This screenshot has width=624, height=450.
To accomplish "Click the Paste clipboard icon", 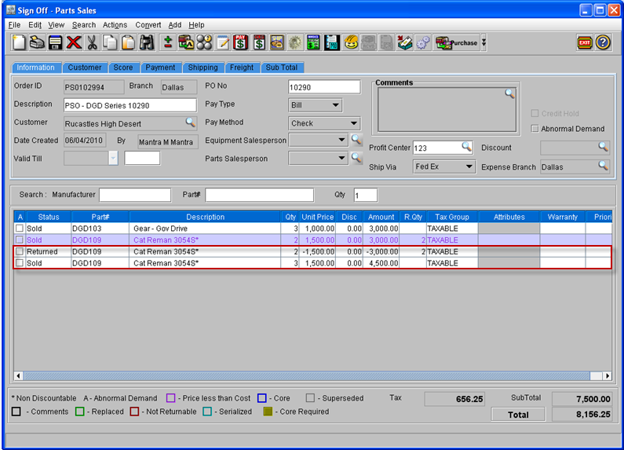I will click(128, 42).
